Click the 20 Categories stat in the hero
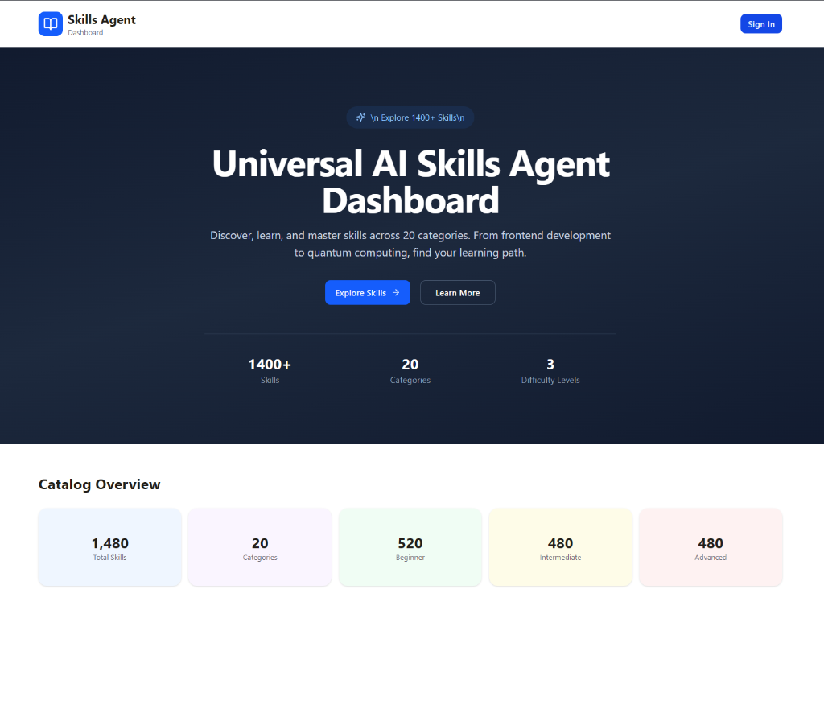Viewport: 824px width, 713px height. [x=410, y=369]
